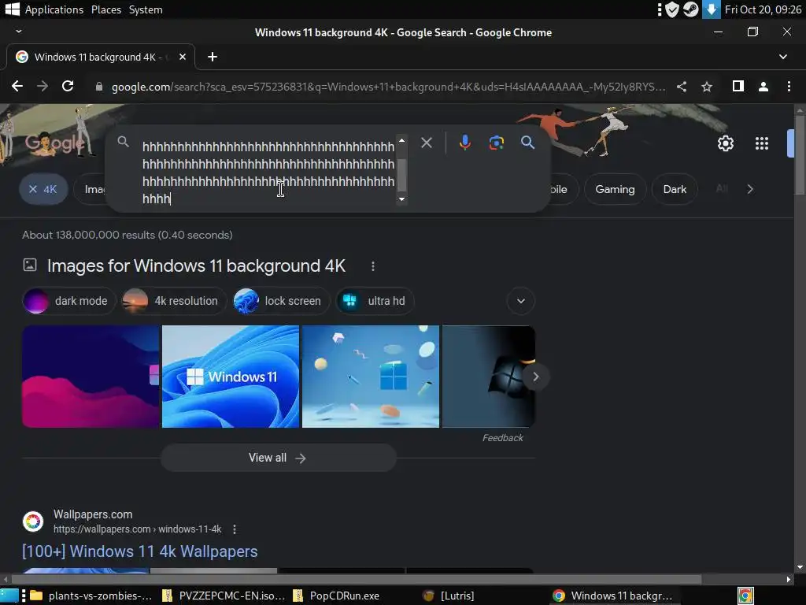806x605 pixels.
Task: Open the Applications menu
Action: click(x=54, y=9)
